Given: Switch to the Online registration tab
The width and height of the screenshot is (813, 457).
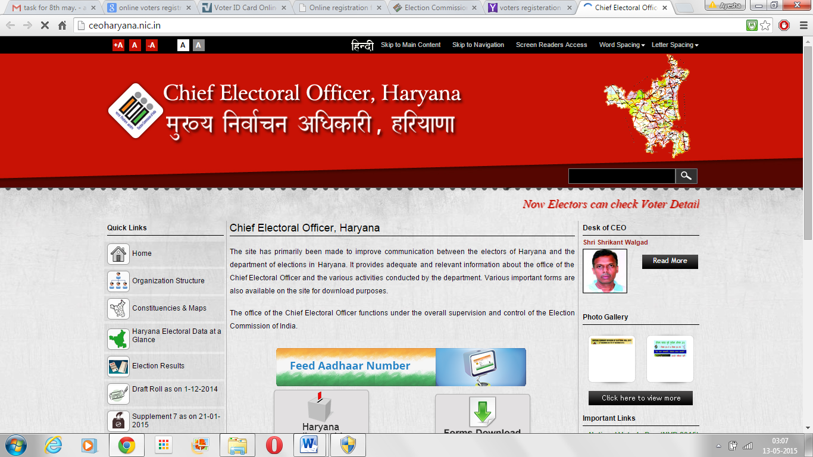Looking at the screenshot, I should (x=339, y=8).
